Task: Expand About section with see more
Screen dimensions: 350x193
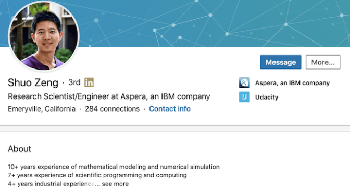Action: tap(115, 184)
